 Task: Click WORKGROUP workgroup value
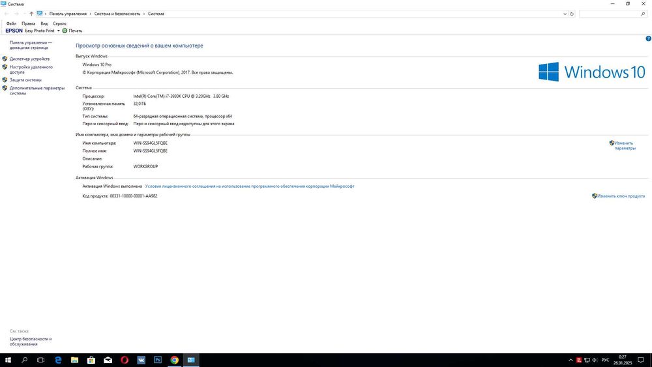tap(145, 166)
